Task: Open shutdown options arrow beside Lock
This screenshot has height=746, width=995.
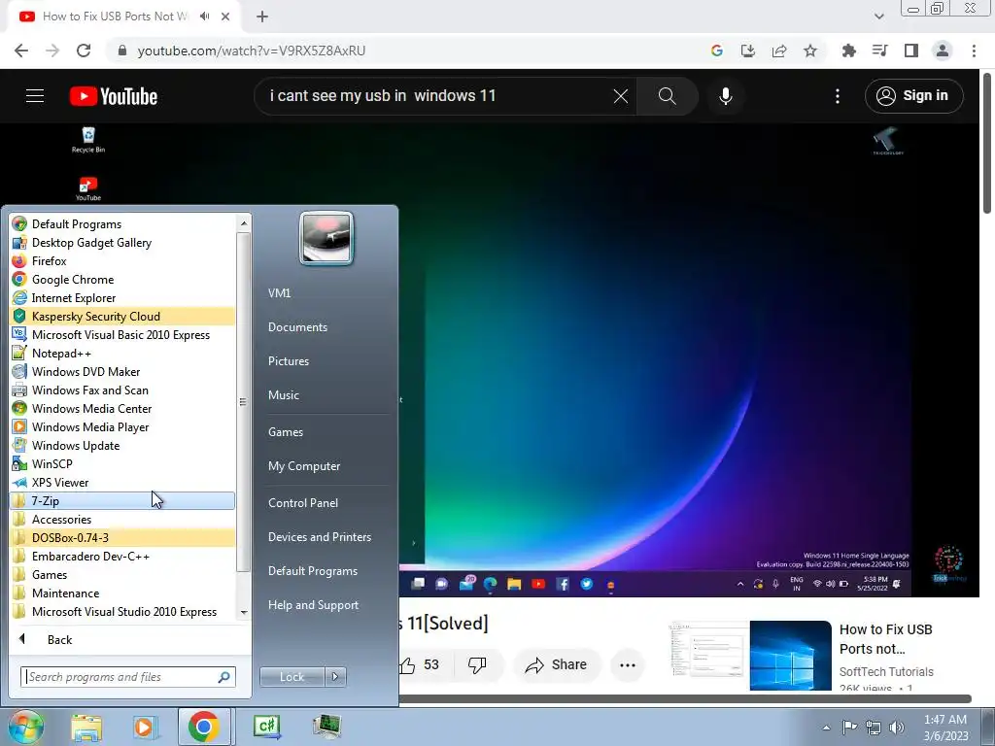Action: point(335,677)
